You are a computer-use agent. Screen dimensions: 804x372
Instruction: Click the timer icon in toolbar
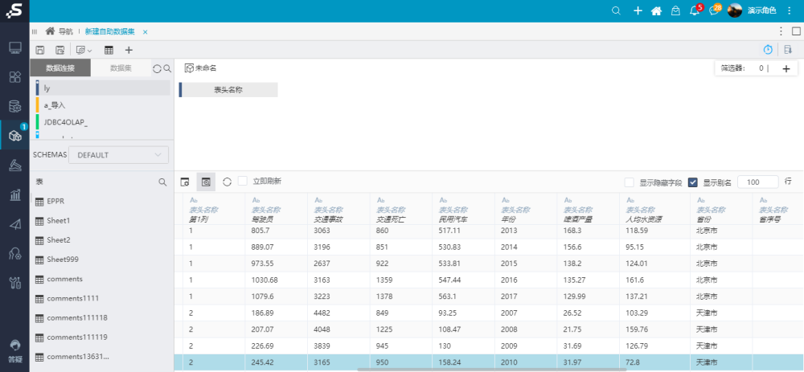coord(768,50)
